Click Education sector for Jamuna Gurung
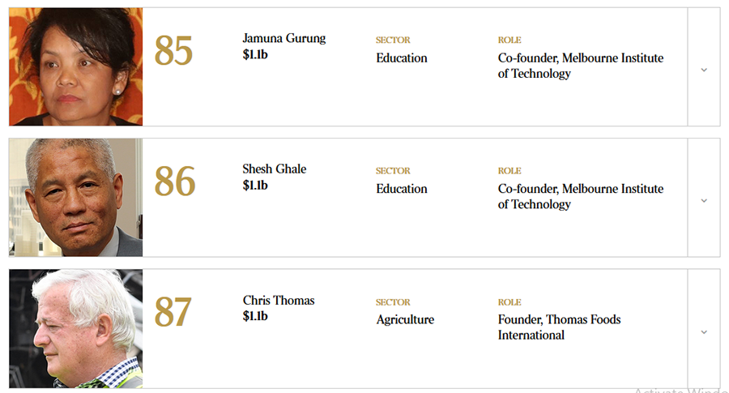The image size is (729, 393). [x=402, y=58]
